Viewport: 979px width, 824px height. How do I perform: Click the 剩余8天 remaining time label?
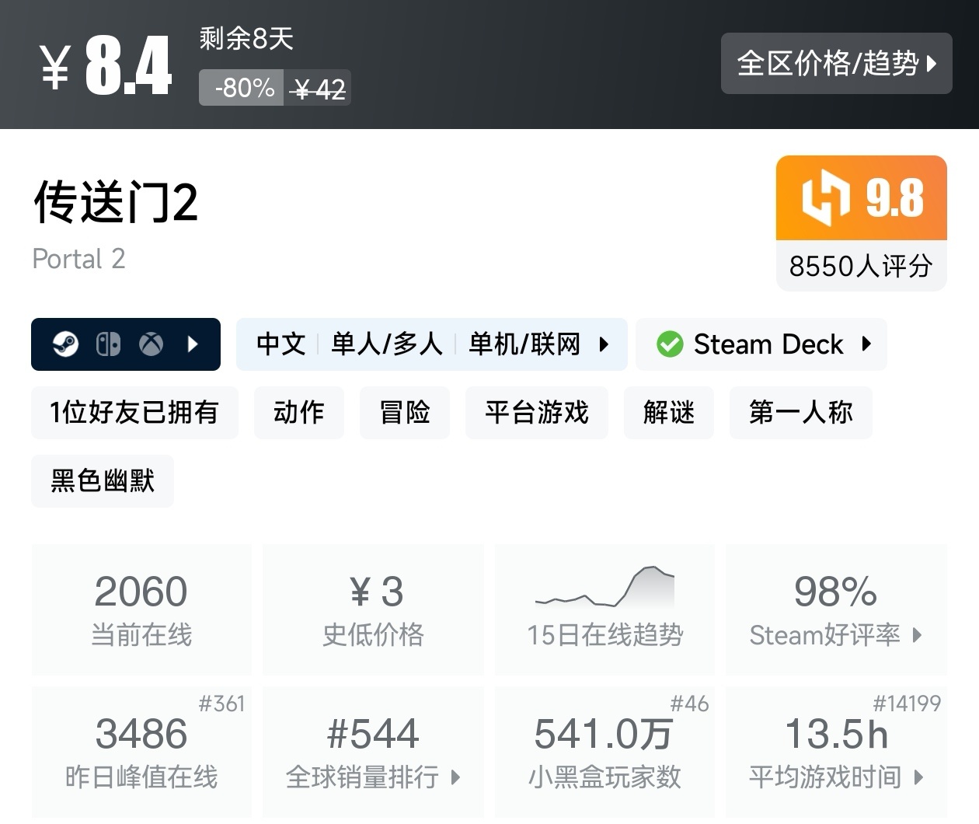point(246,38)
